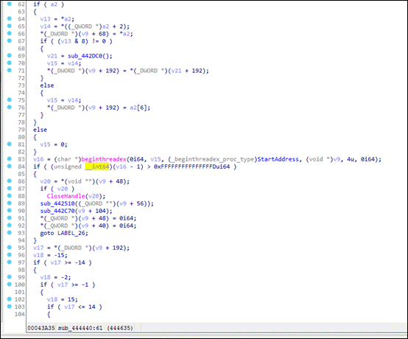Click breakpoint dot beside line 69

tap(10, 55)
